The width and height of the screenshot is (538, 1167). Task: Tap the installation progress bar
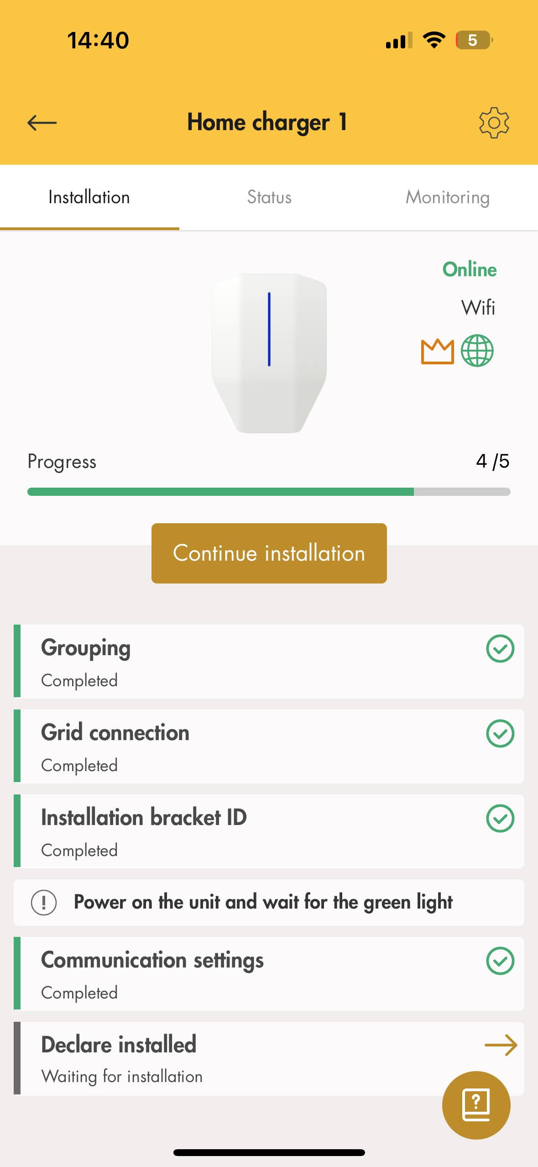coord(269,492)
